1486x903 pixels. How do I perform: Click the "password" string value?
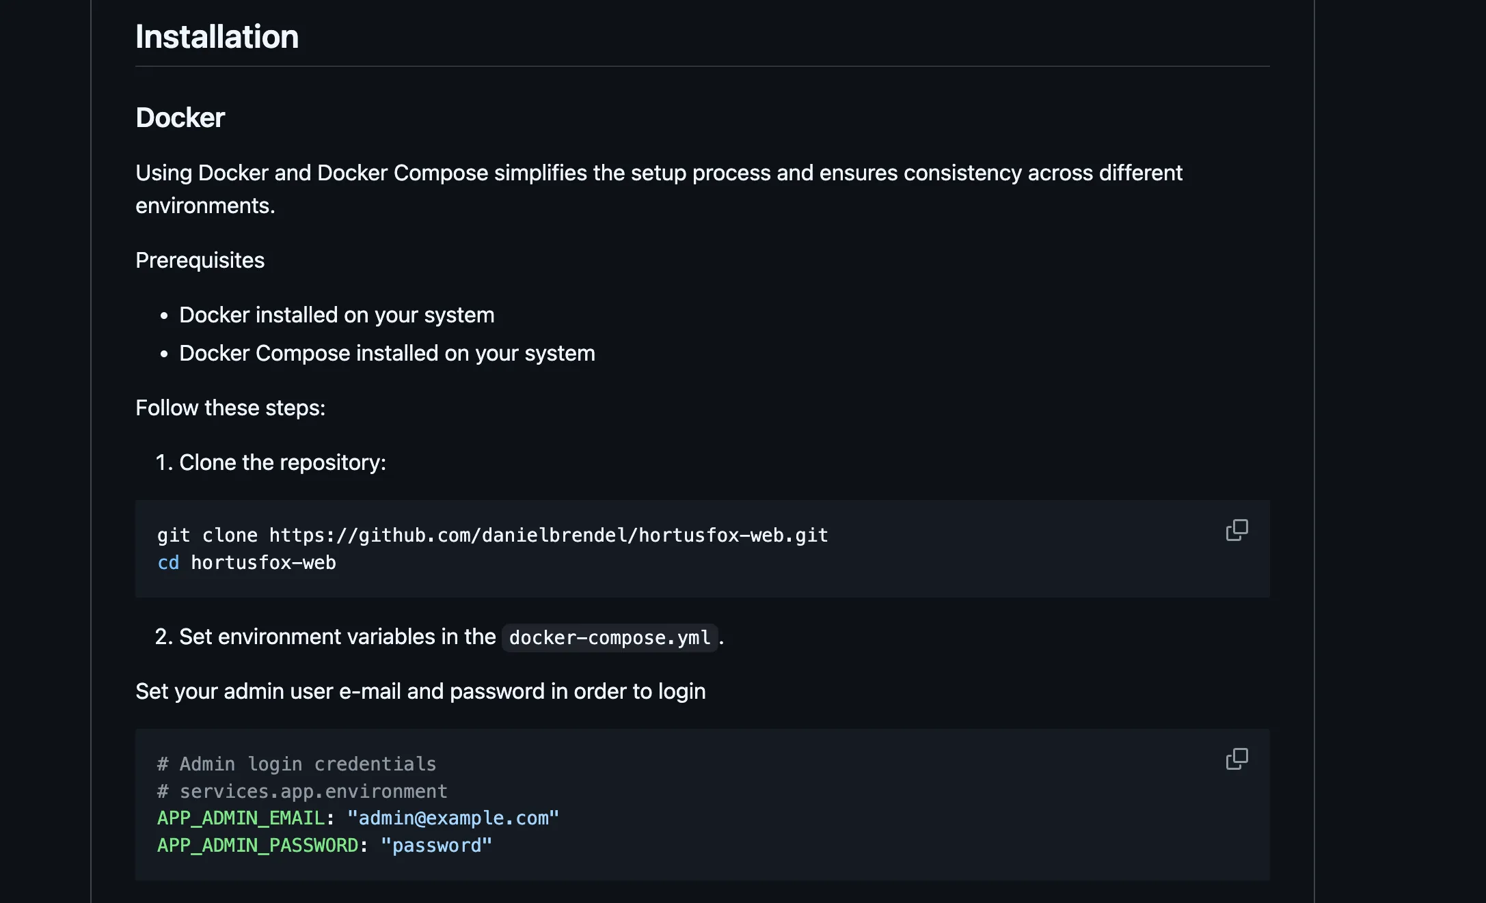pyautogui.click(x=436, y=846)
